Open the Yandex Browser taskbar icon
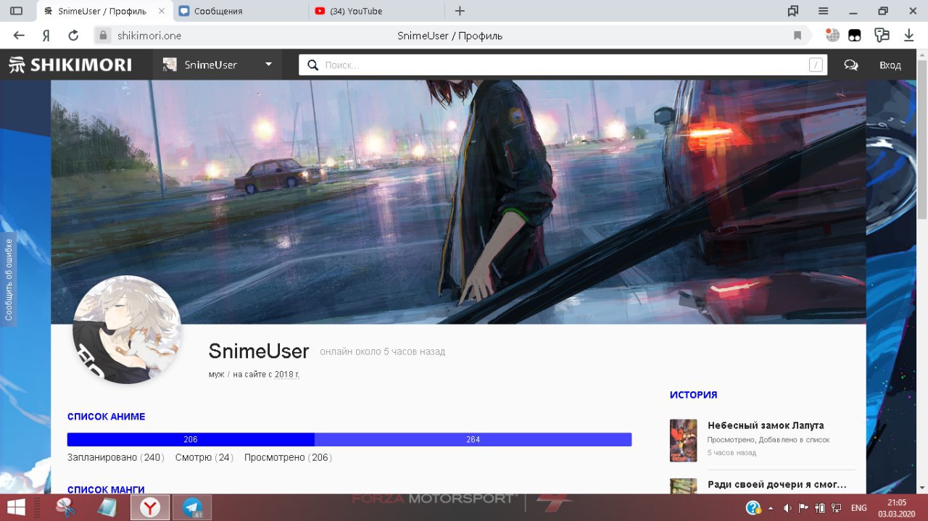The image size is (928, 521). (x=150, y=507)
